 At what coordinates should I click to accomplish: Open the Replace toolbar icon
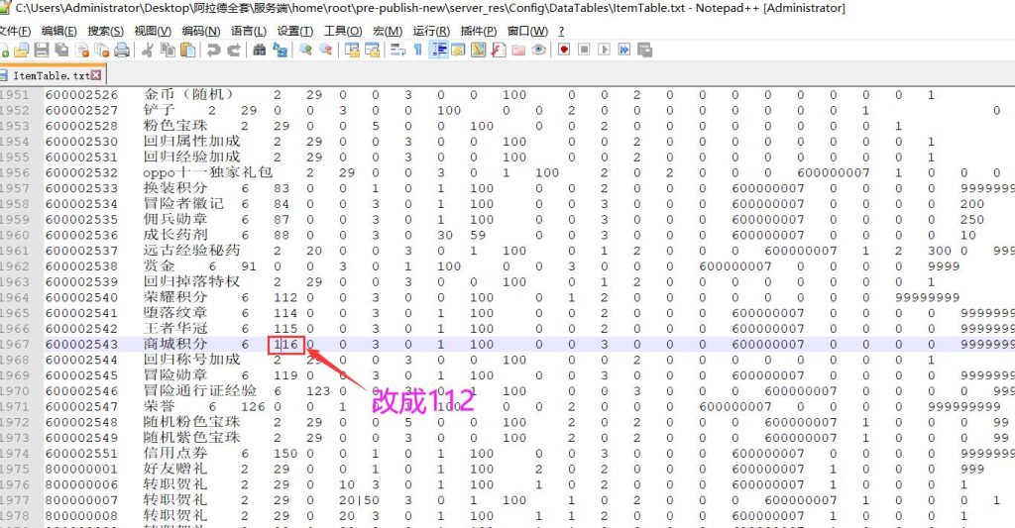pyautogui.click(x=280, y=50)
